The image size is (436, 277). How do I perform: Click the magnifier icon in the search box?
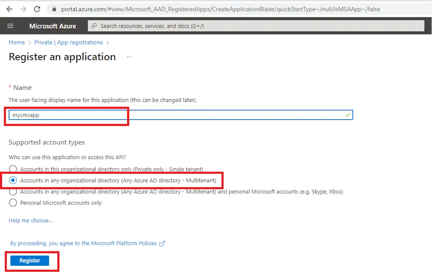pyautogui.click(x=94, y=26)
